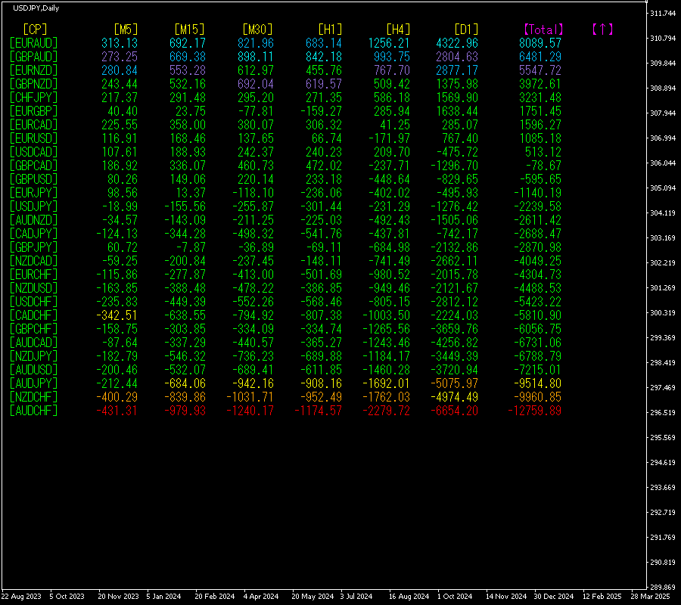Viewport: 681px width, 605px height.
Task: Select the [NZDCAD] pair label
Action: pyautogui.click(x=33, y=261)
